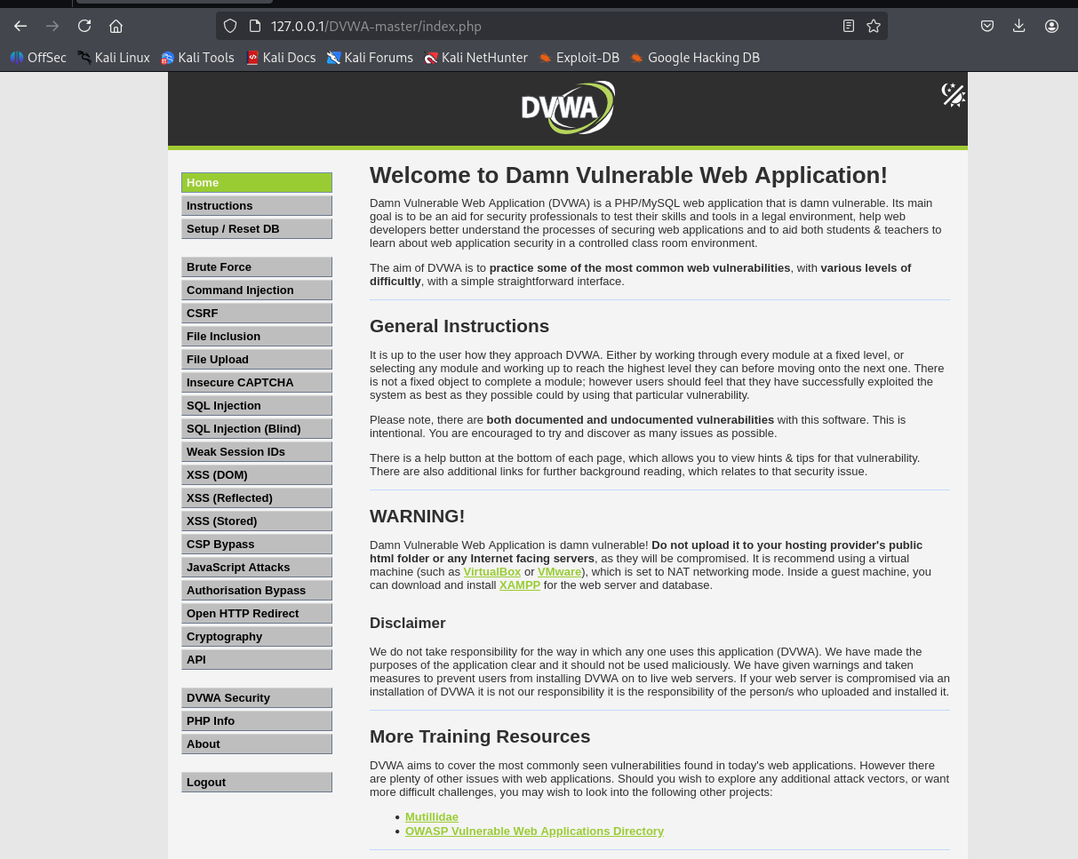Open the Downloads arrow icon
This screenshot has height=859, width=1078.
1019,26
